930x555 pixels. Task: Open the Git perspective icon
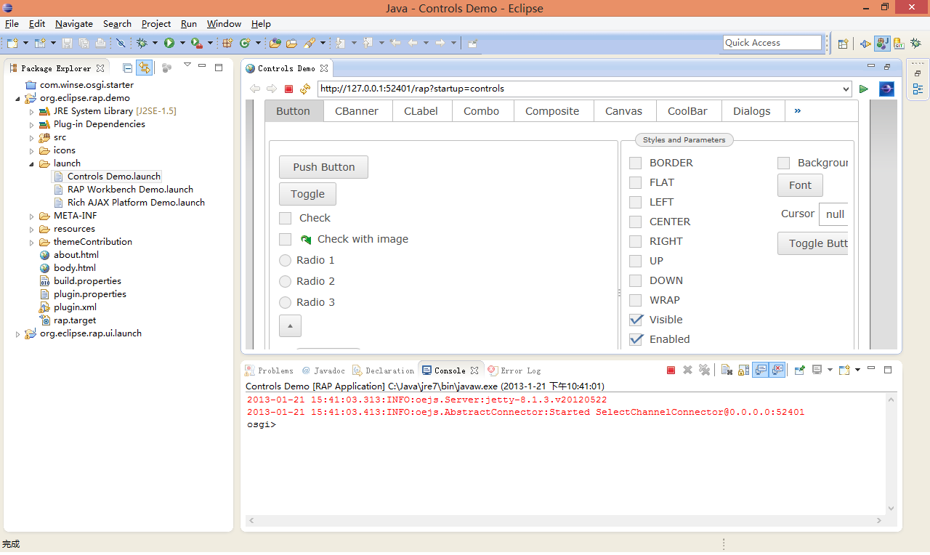point(899,44)
